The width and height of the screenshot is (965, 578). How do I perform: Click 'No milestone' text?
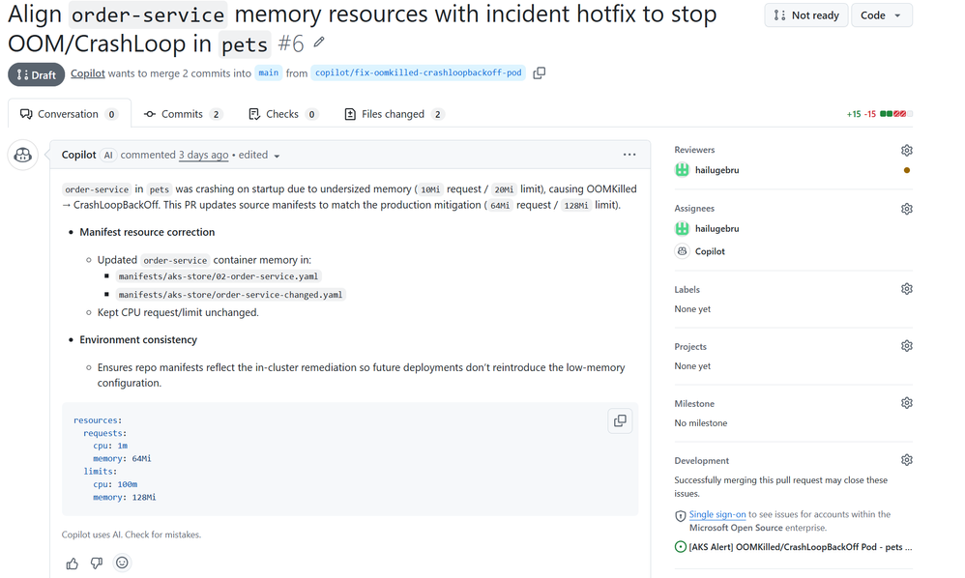700,423
